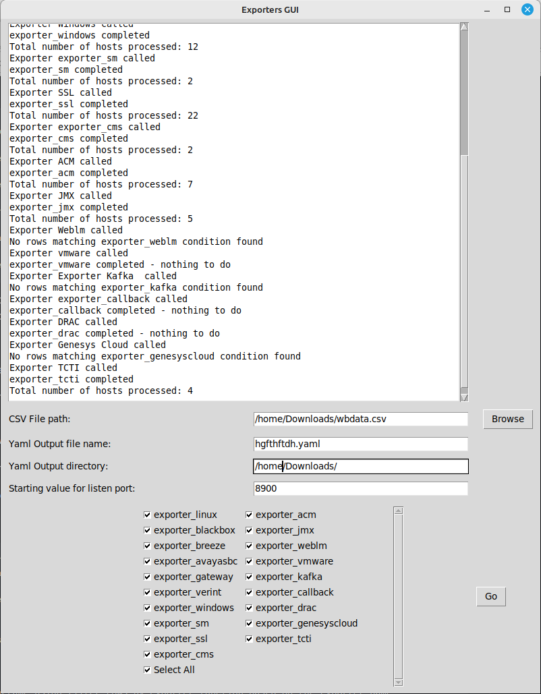Enable the exporter_linux checkbox
541x694 pixels.
point(147,515)
